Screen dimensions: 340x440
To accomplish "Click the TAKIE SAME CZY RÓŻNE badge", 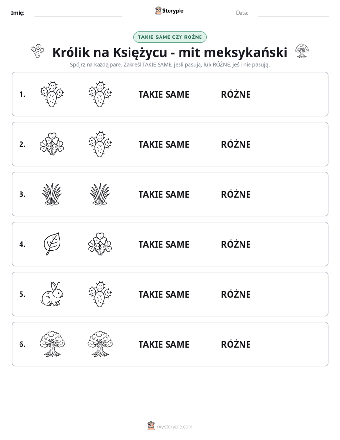I will coord(170,37).
